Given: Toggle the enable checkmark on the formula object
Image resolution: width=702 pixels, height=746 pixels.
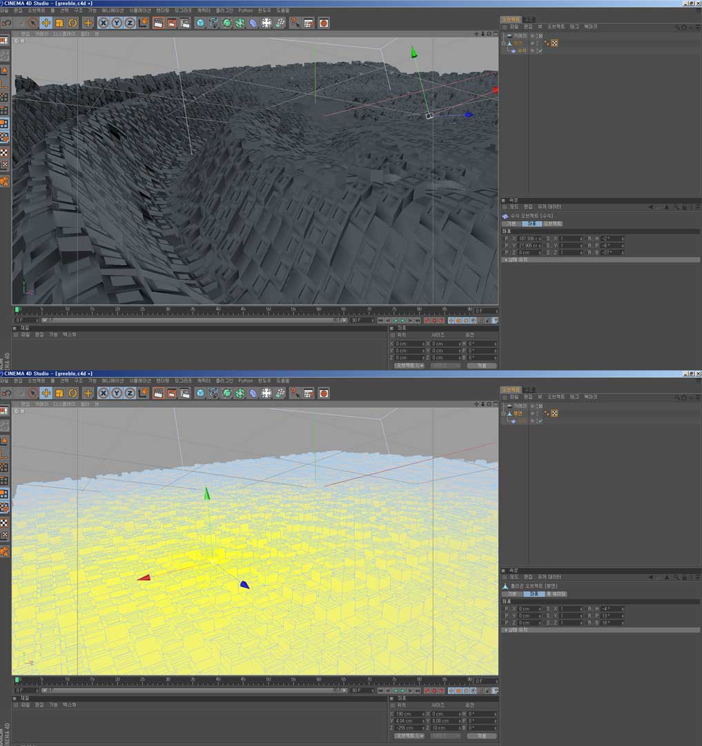Looking at the screenshot, I should [540, 50].
